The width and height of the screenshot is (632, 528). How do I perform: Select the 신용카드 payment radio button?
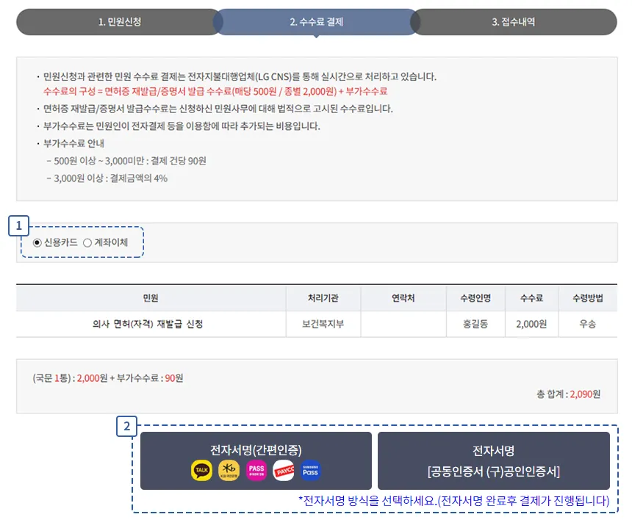click(37, 242)
